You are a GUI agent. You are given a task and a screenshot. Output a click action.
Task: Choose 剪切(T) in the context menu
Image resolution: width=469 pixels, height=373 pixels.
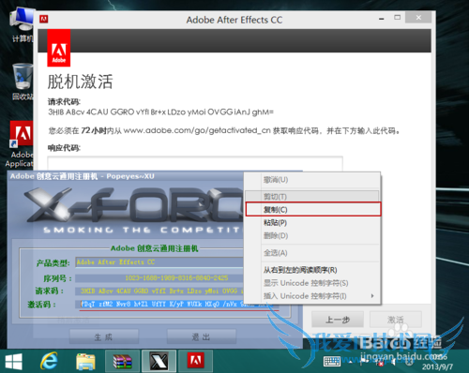312,197
